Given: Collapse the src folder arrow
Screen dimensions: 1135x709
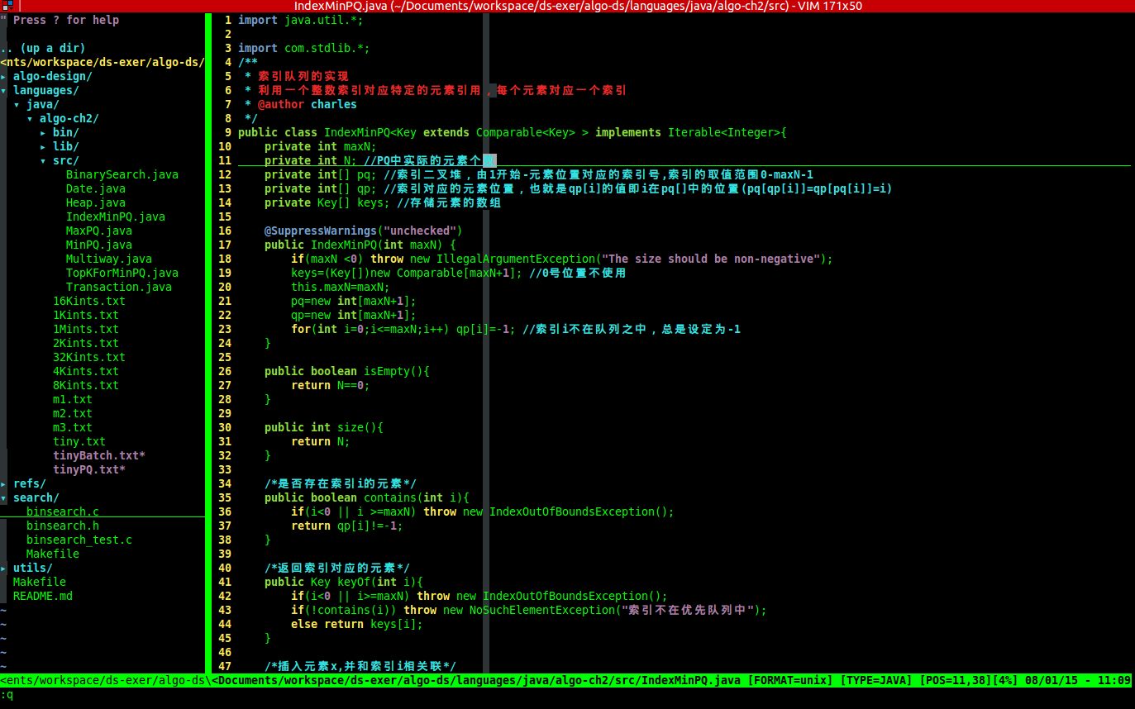Looking at the screenshot, I should coord(44,161).
